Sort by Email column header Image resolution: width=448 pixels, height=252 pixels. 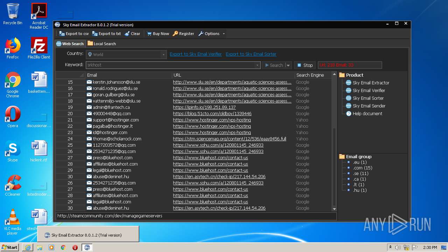[128, 75]
